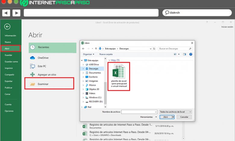Click the magnifier icon in dialog search

(x=190, y=49)
